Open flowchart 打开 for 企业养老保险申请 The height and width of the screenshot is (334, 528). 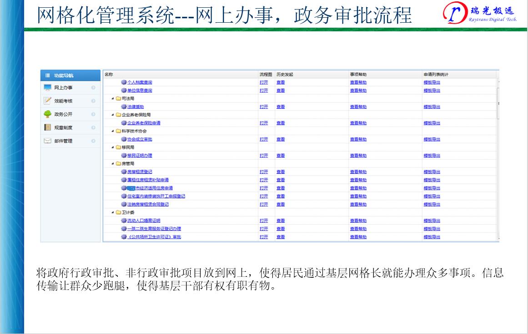(264, 123)
